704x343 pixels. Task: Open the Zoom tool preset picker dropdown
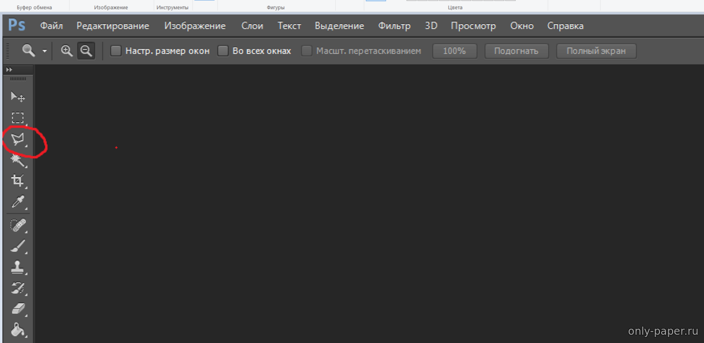coord(44,51)
